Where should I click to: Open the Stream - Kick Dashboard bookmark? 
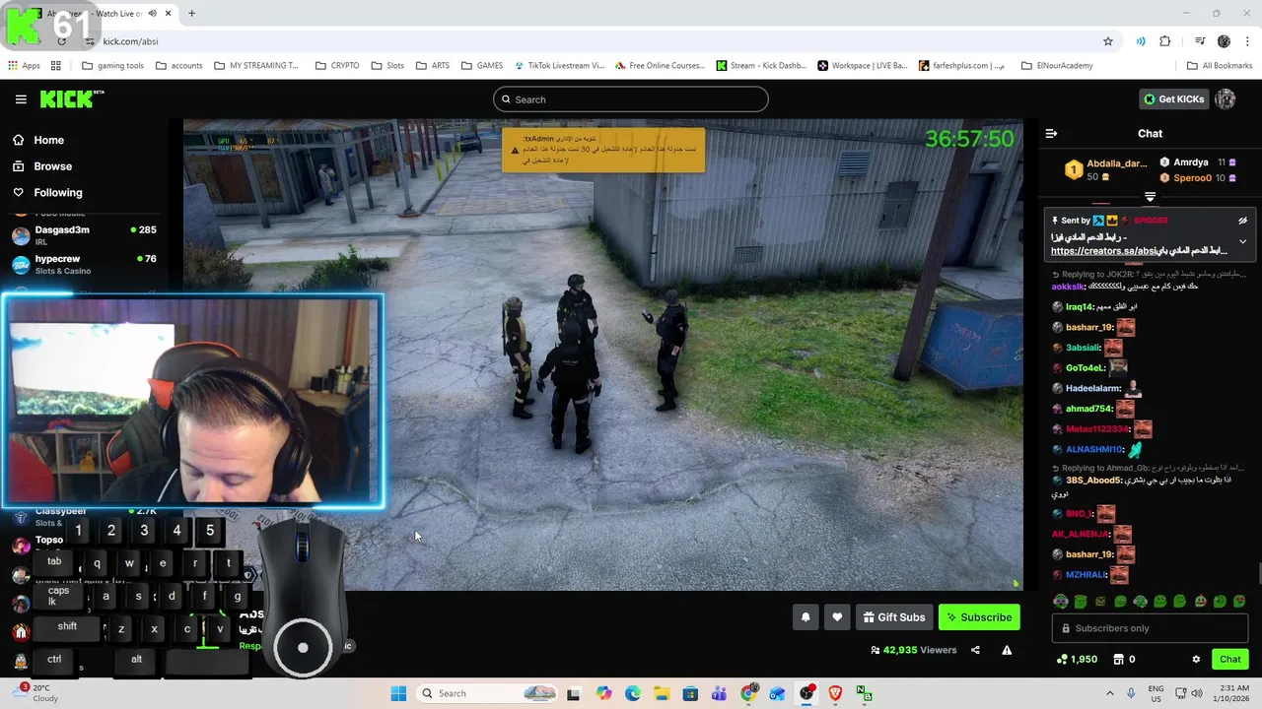761,66
